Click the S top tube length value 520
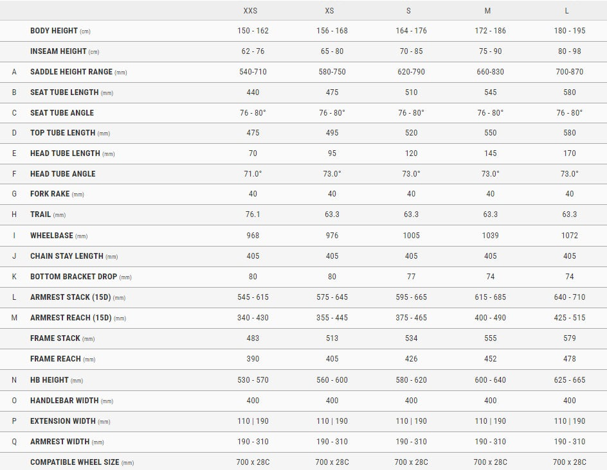607x470 pixels. coord(411,133)
